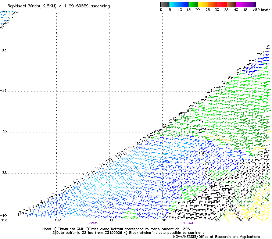Screen dimensions: 272x239
Task: Click the '-36' latitude axis label
Action: 3,131
